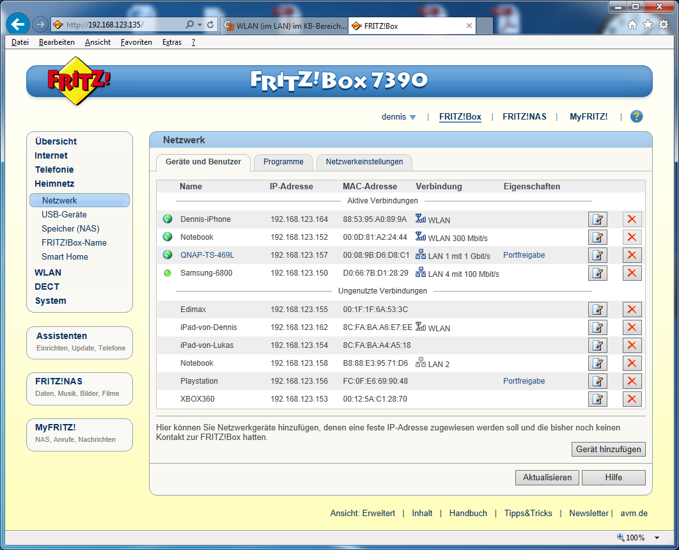Viewport: 679px width, 550px height.
Task: Edit the iPad-von-Lukas entry
Action: click(598, 345)
